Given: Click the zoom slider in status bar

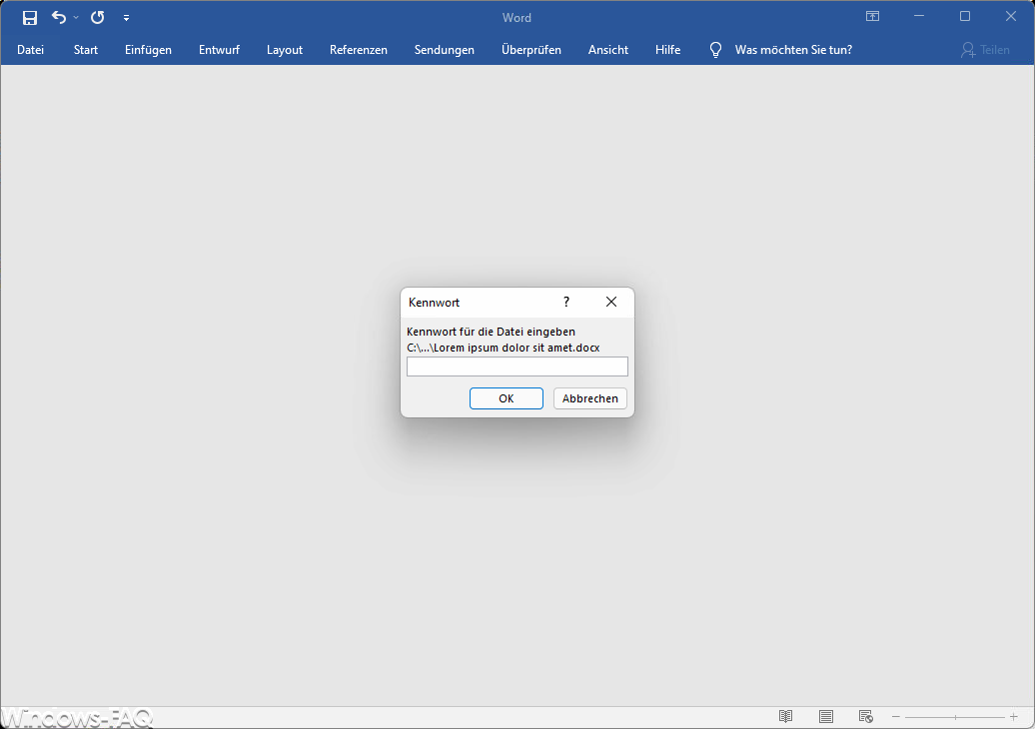Looking at the screenshot, I should pos(955,716).
